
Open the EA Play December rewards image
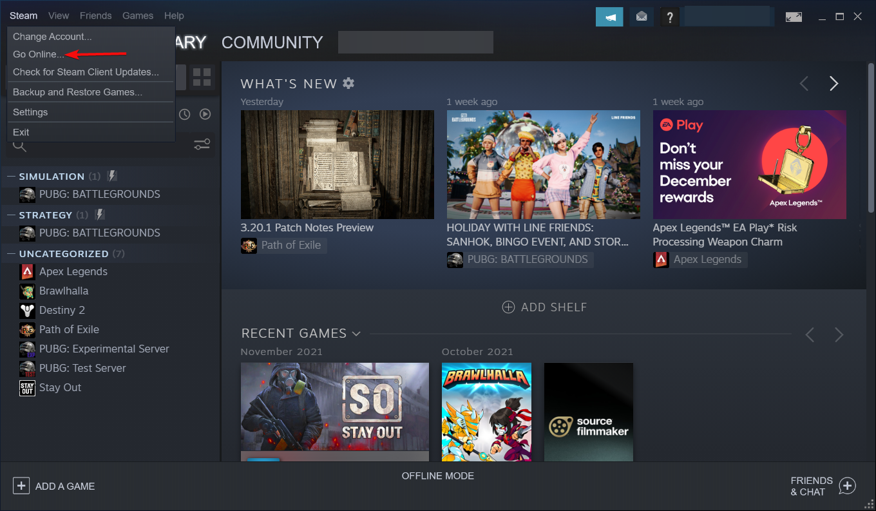(750, 164)
